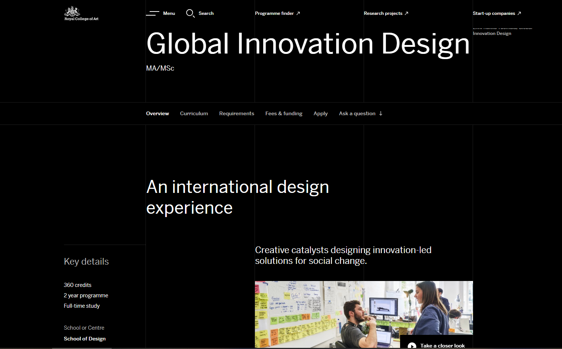Viewport: 562px width, 349px height.
Task: Click the Full-time study text
Action: 82,306
